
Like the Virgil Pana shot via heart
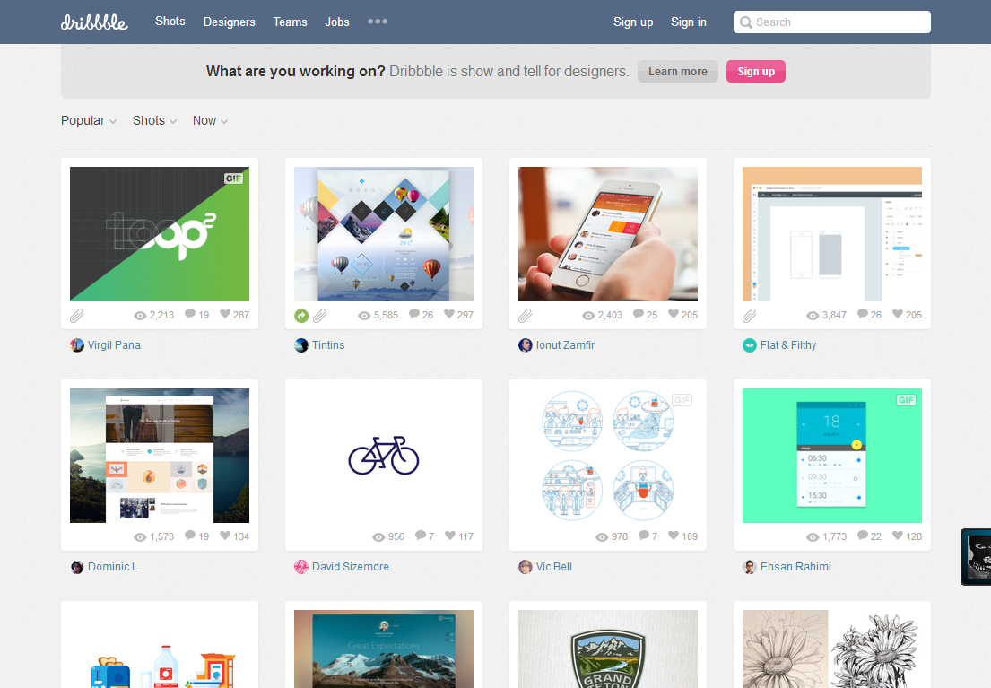point(225,314)
